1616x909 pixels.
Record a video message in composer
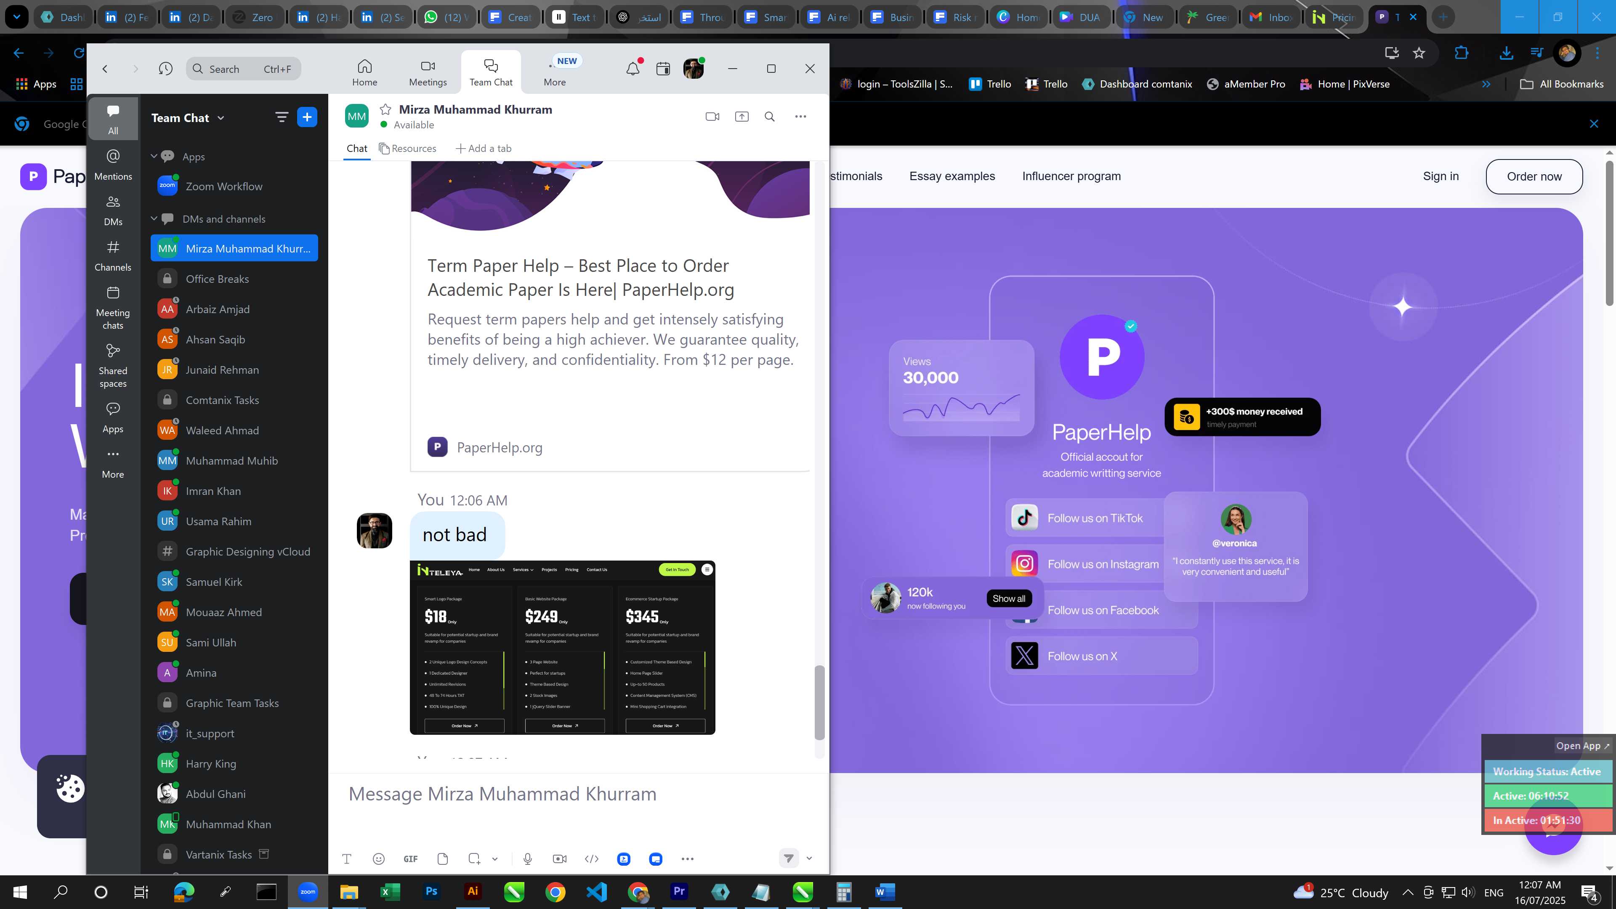click(560, 859)
